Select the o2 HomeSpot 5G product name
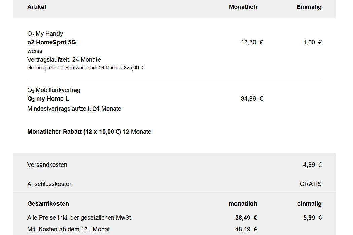The image size is (353, 235). coord(51,42)
